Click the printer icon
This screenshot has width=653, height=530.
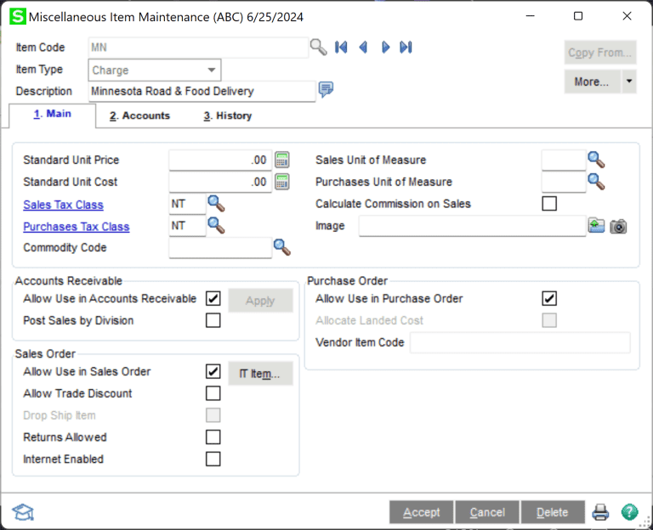tap(600, 512)
